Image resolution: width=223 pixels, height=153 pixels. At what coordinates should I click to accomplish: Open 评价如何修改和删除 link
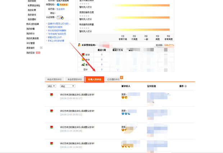[57, 31]
